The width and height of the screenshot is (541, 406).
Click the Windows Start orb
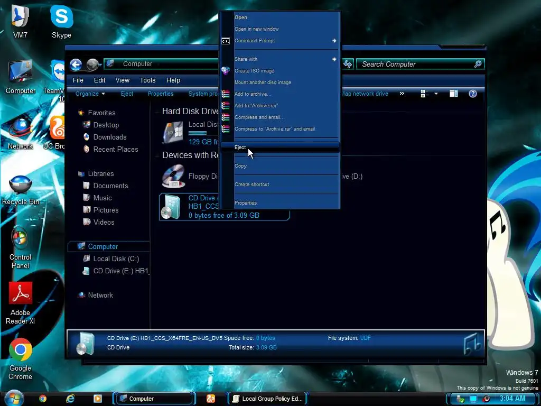[14, 399]
